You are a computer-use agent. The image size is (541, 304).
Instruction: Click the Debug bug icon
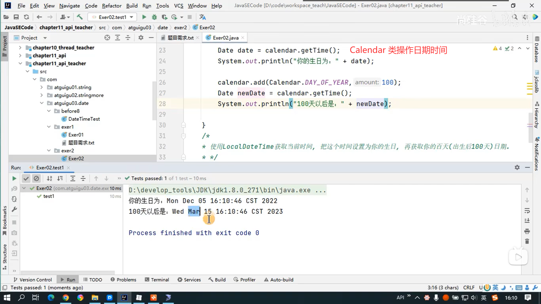(x=154, y=17)
